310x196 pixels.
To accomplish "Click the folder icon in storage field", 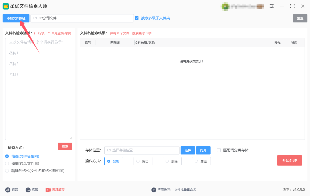I will point(109,150).
